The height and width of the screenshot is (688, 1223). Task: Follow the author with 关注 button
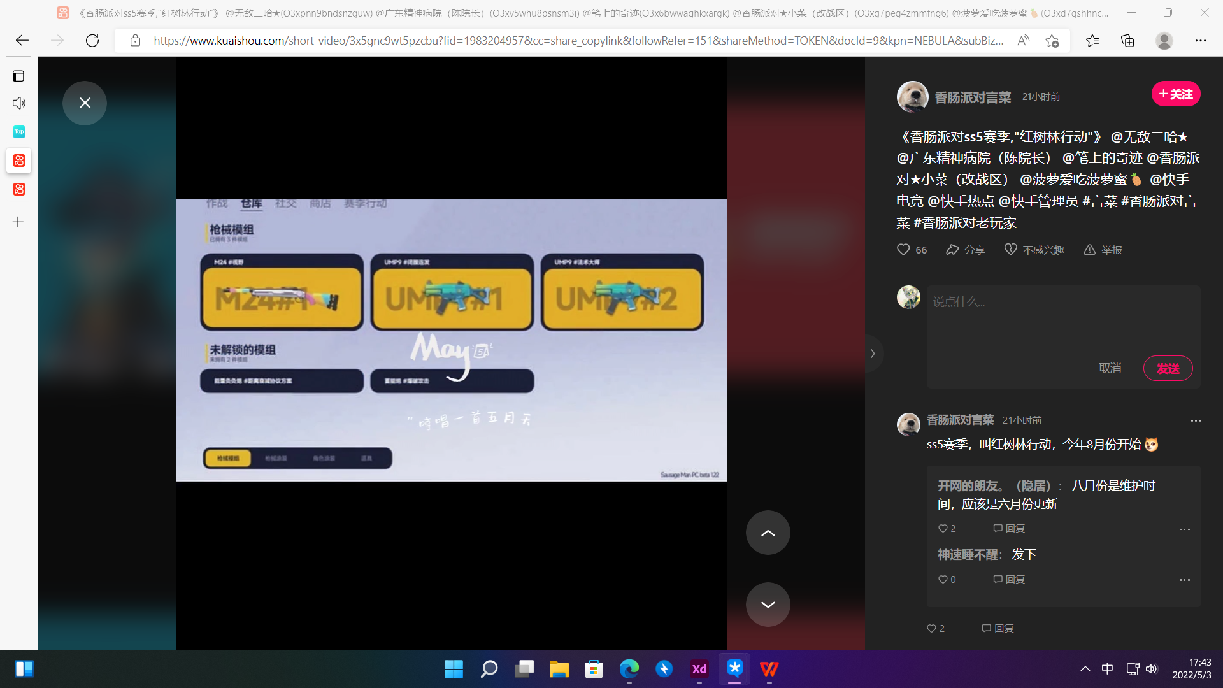pos(1176,94)
